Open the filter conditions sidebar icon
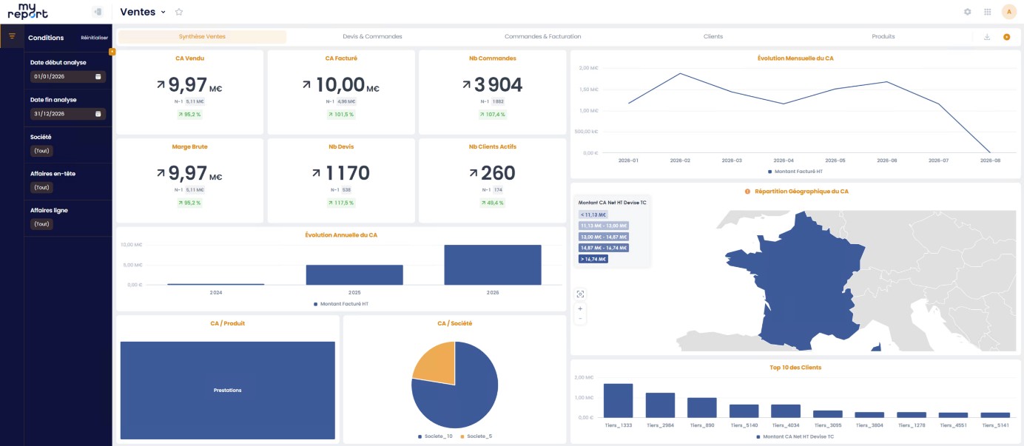The width and height of the screenshot is (1024, 446). (x=12, y=36)
